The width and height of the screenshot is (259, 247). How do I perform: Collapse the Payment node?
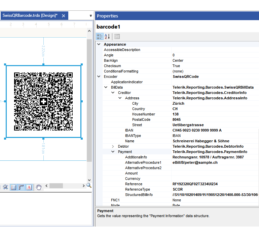pos(113,152)
